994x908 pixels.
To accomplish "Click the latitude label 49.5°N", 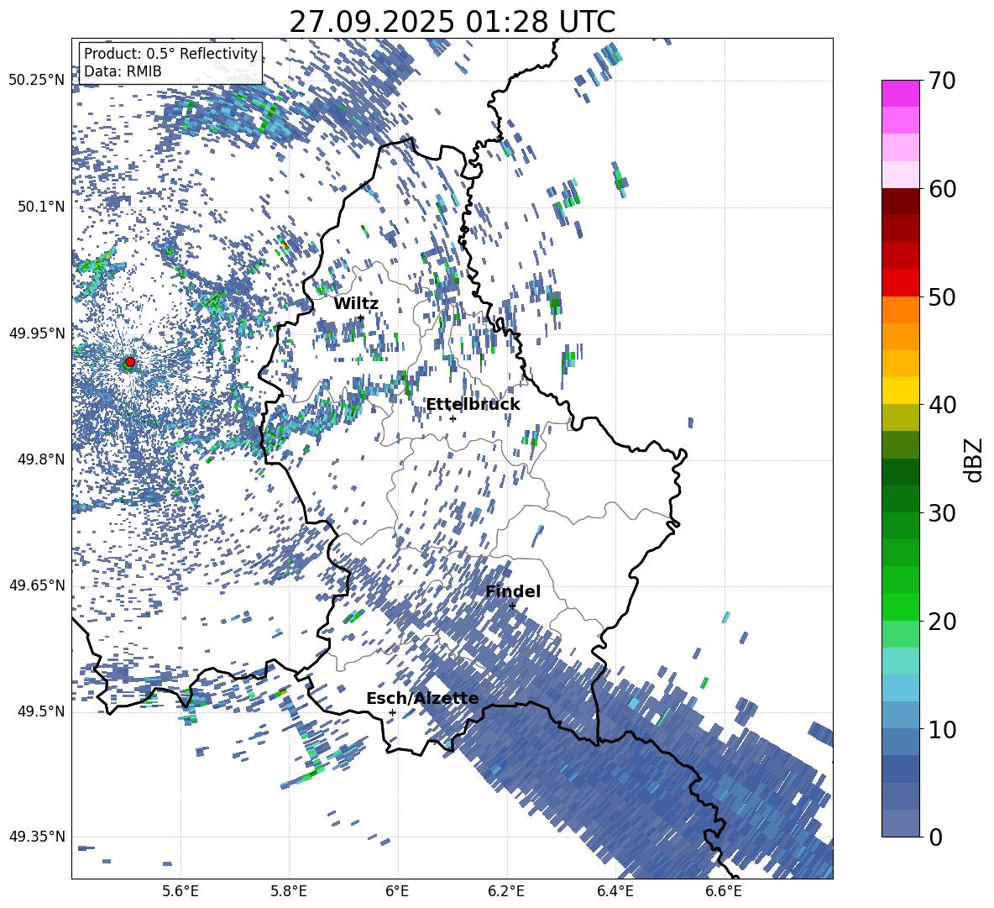I will click(40, 711).
